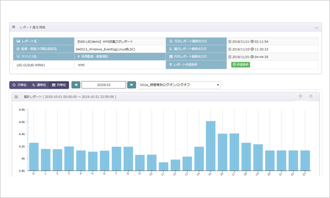Go to next period with forward button

(x=131, y=85)
